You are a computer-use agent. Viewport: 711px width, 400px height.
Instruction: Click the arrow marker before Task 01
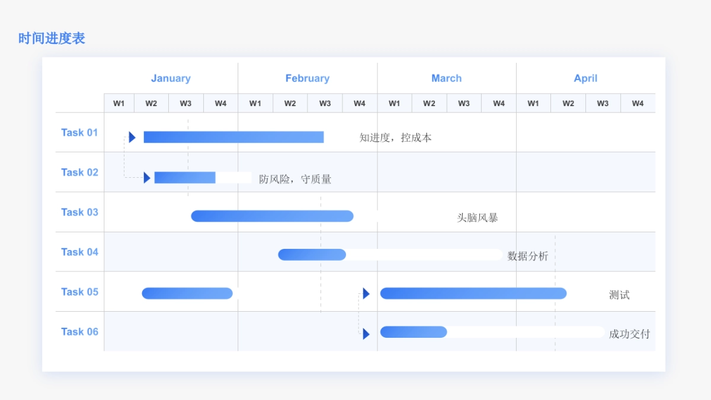coord(131,137)
